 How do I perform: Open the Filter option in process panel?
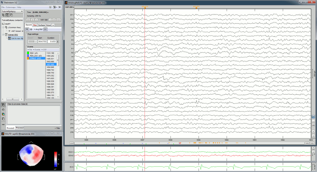[x=58, y=128]
